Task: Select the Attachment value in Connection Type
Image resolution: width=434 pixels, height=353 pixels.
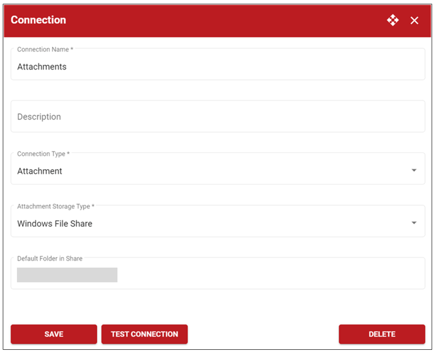Action: click(x=40, y=171)
